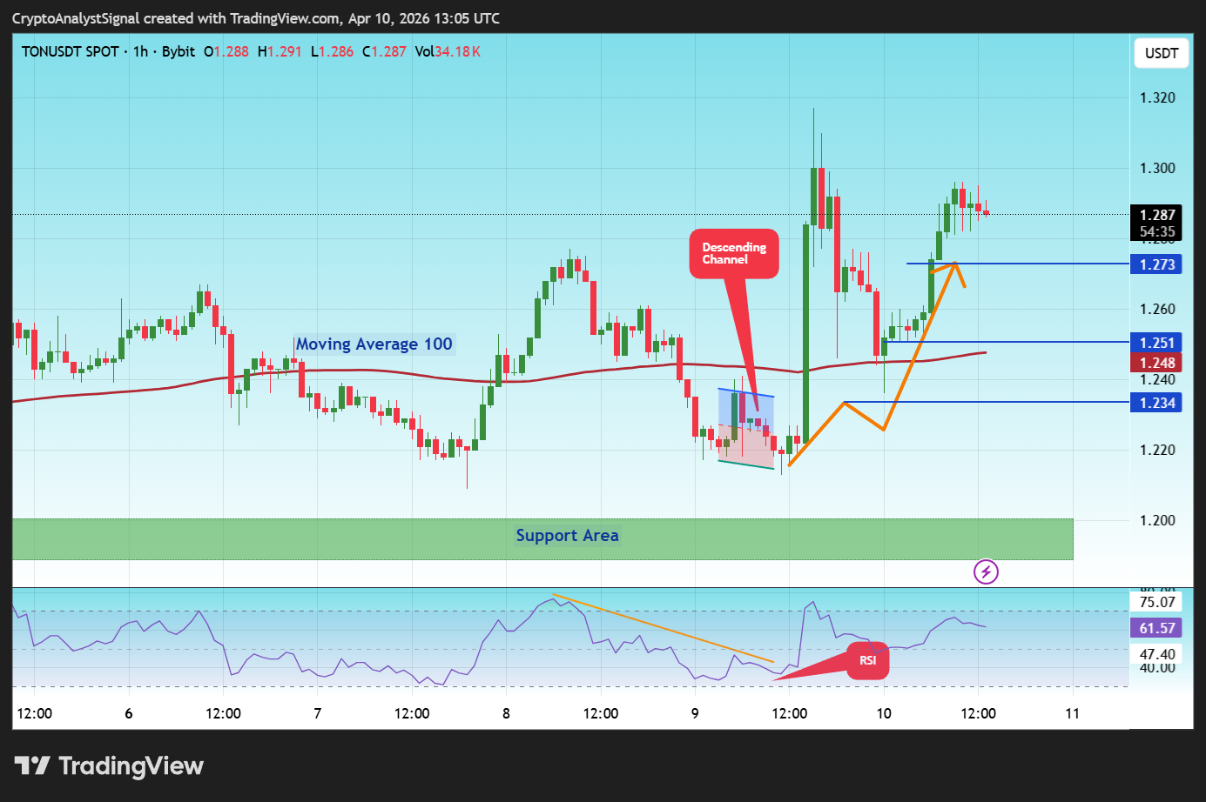This screenshot has width=1206, height=802.
Task: Click the low value 1.286
Action: [336, 51]
